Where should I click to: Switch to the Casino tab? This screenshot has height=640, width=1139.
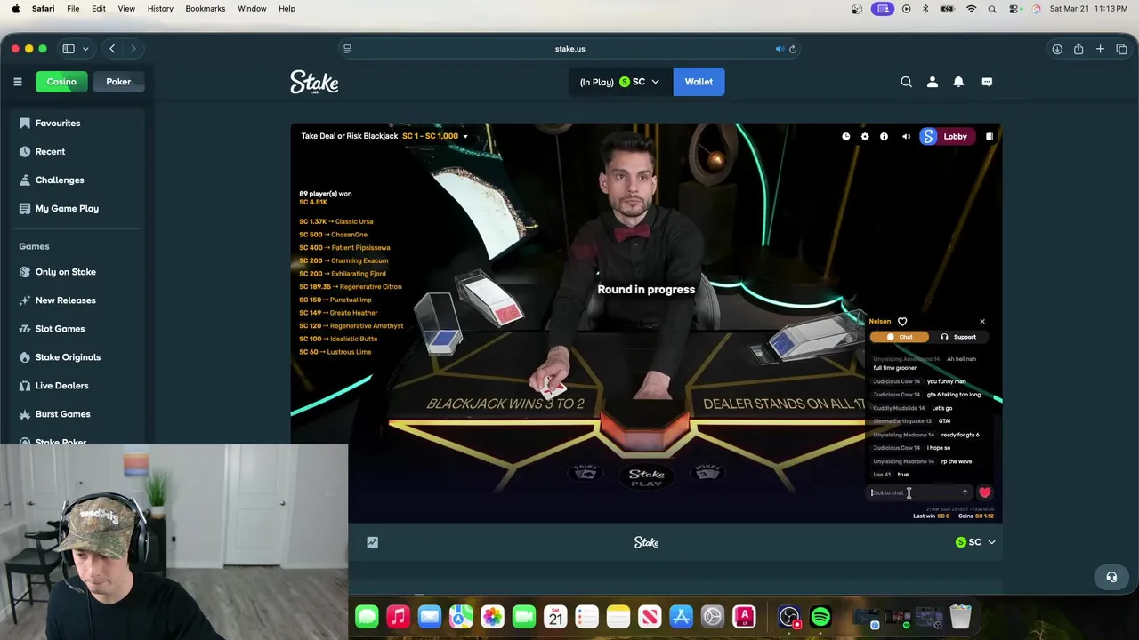coord(61,82)
